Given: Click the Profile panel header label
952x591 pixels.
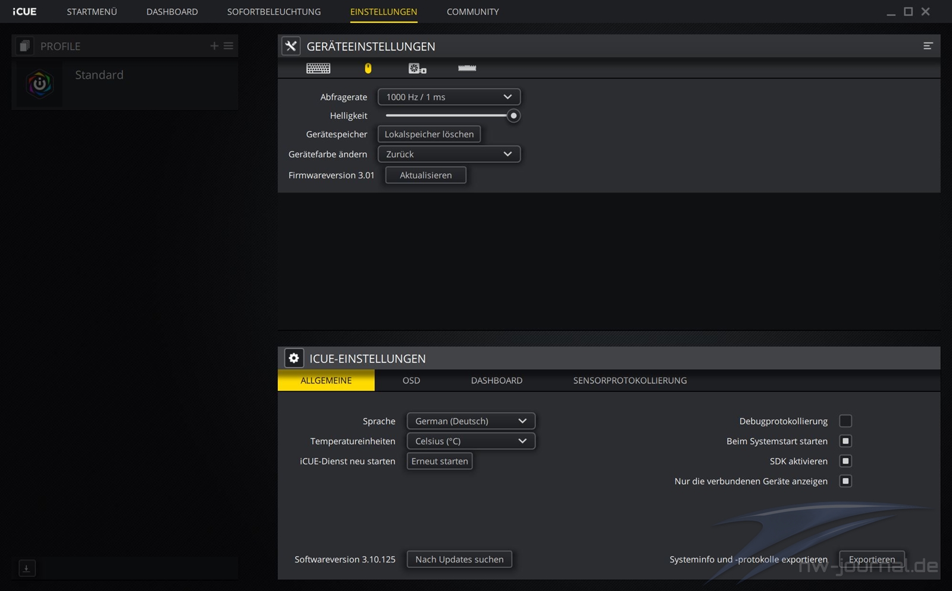Looking at the screenshot, I should (60, 46).
